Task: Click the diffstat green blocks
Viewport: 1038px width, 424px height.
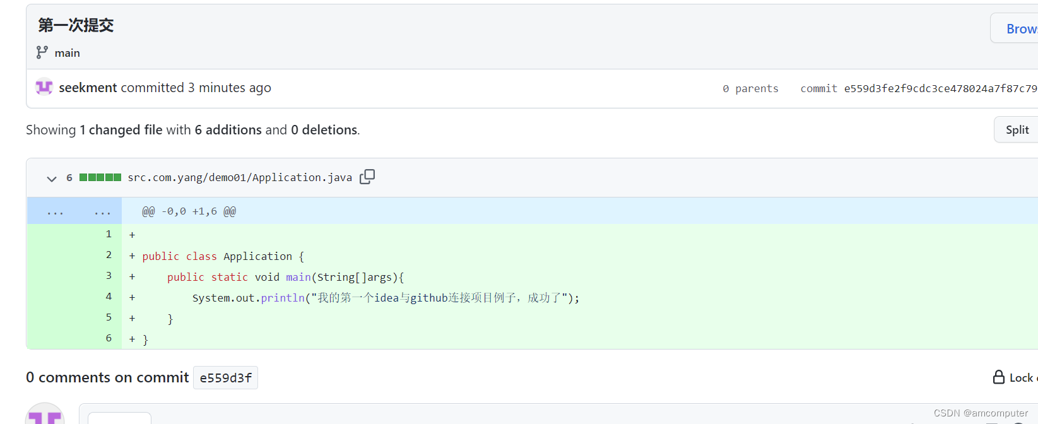Action: 100,177
